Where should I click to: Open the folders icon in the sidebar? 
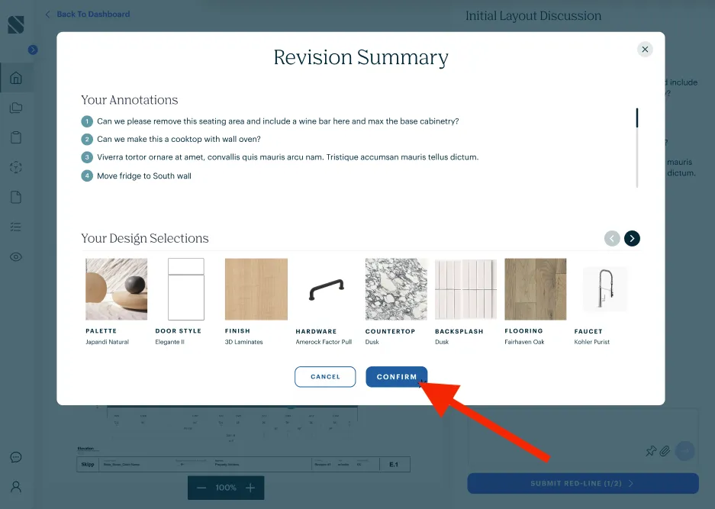coord(16,108)
